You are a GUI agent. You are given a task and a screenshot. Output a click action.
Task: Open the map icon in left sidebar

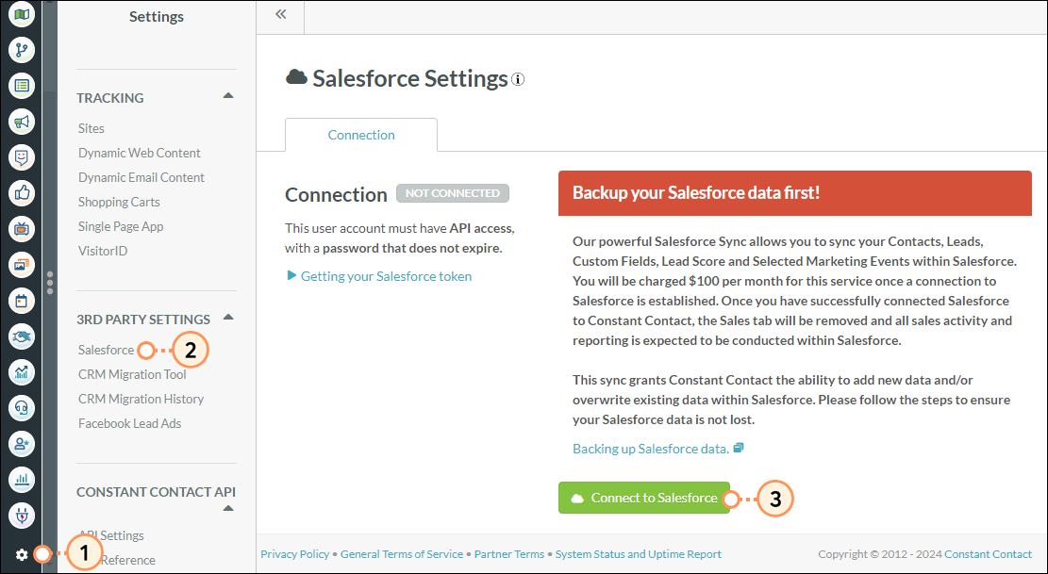[22, 13]
